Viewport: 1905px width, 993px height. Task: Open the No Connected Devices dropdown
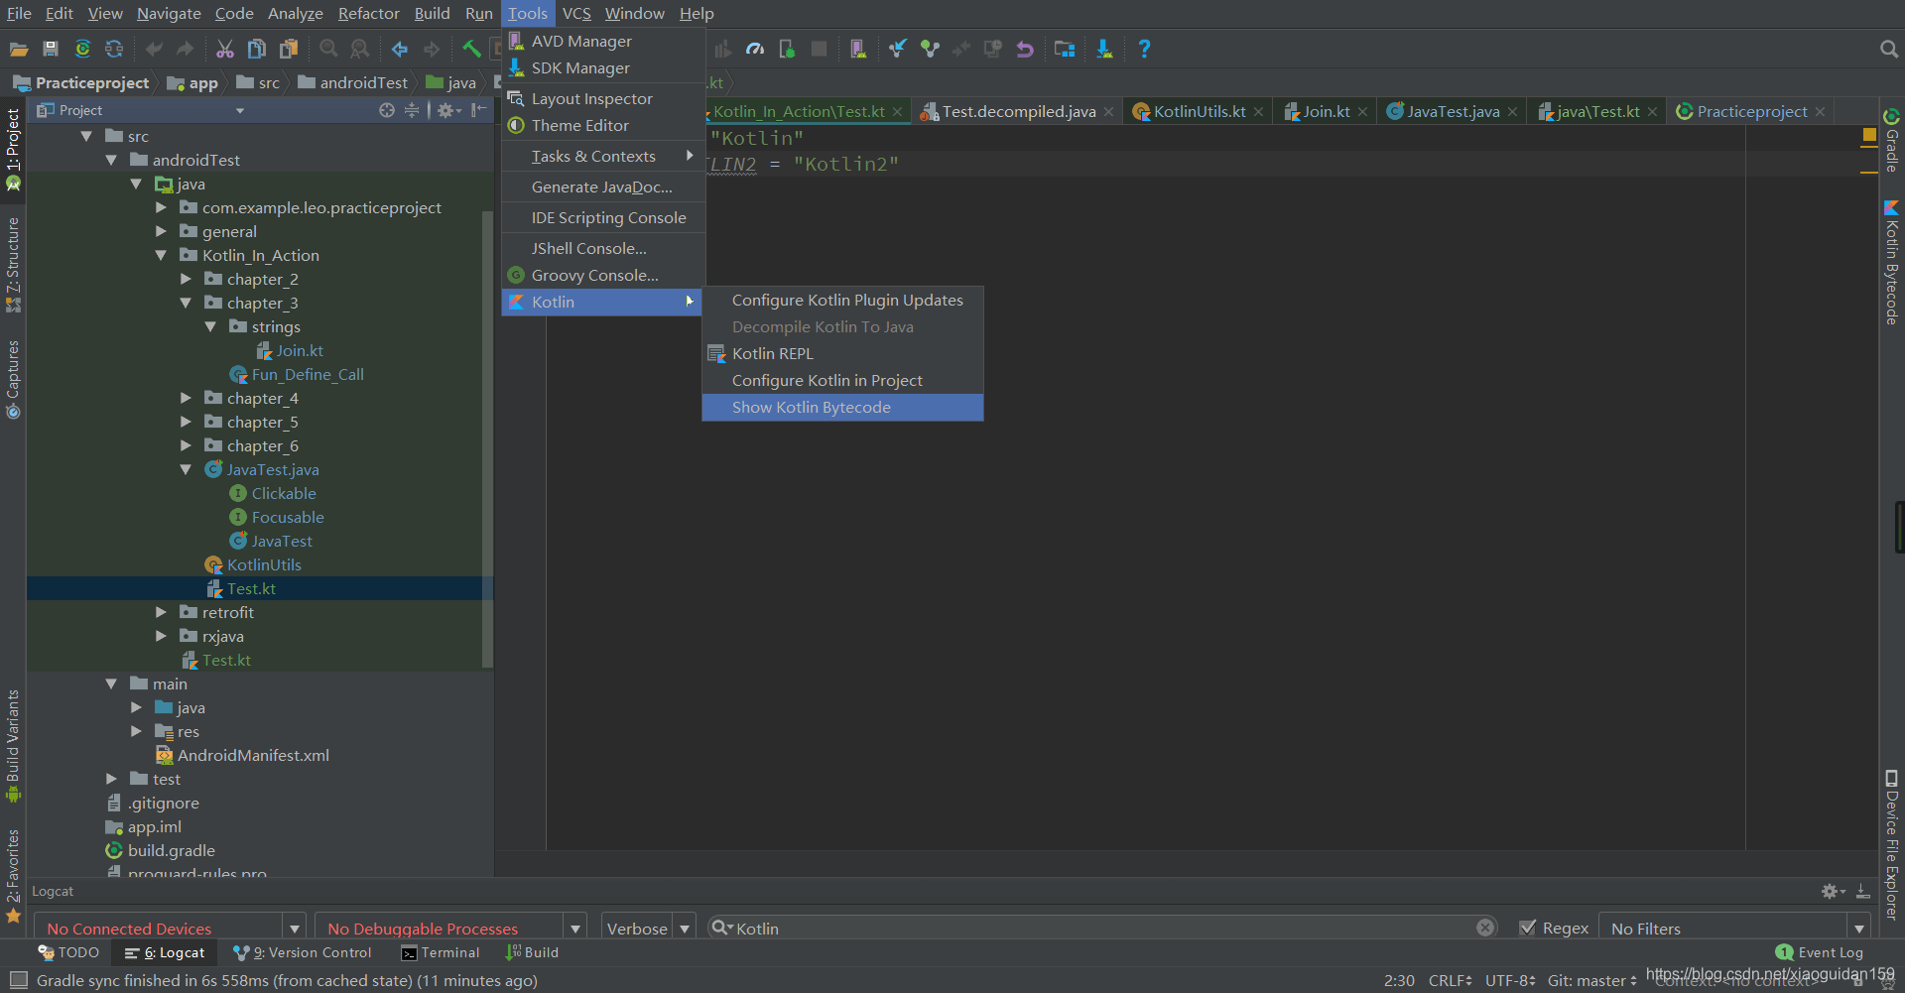171,928
